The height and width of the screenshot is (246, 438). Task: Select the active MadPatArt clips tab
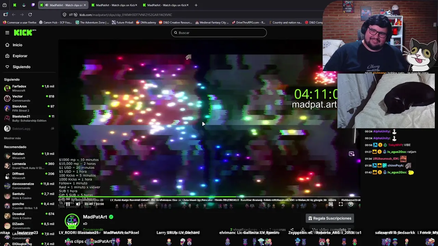(x=63, y=5)
